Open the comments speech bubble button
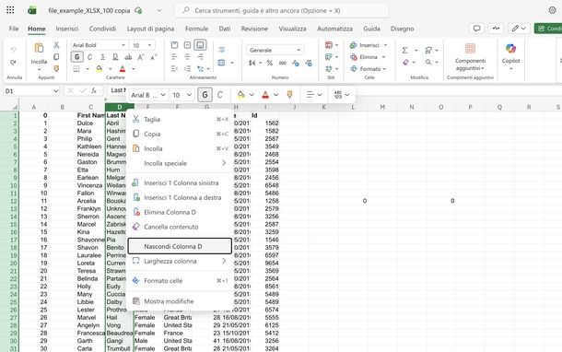Image resolution: width=562 pixels, height=352 pixels. point(476,29)
